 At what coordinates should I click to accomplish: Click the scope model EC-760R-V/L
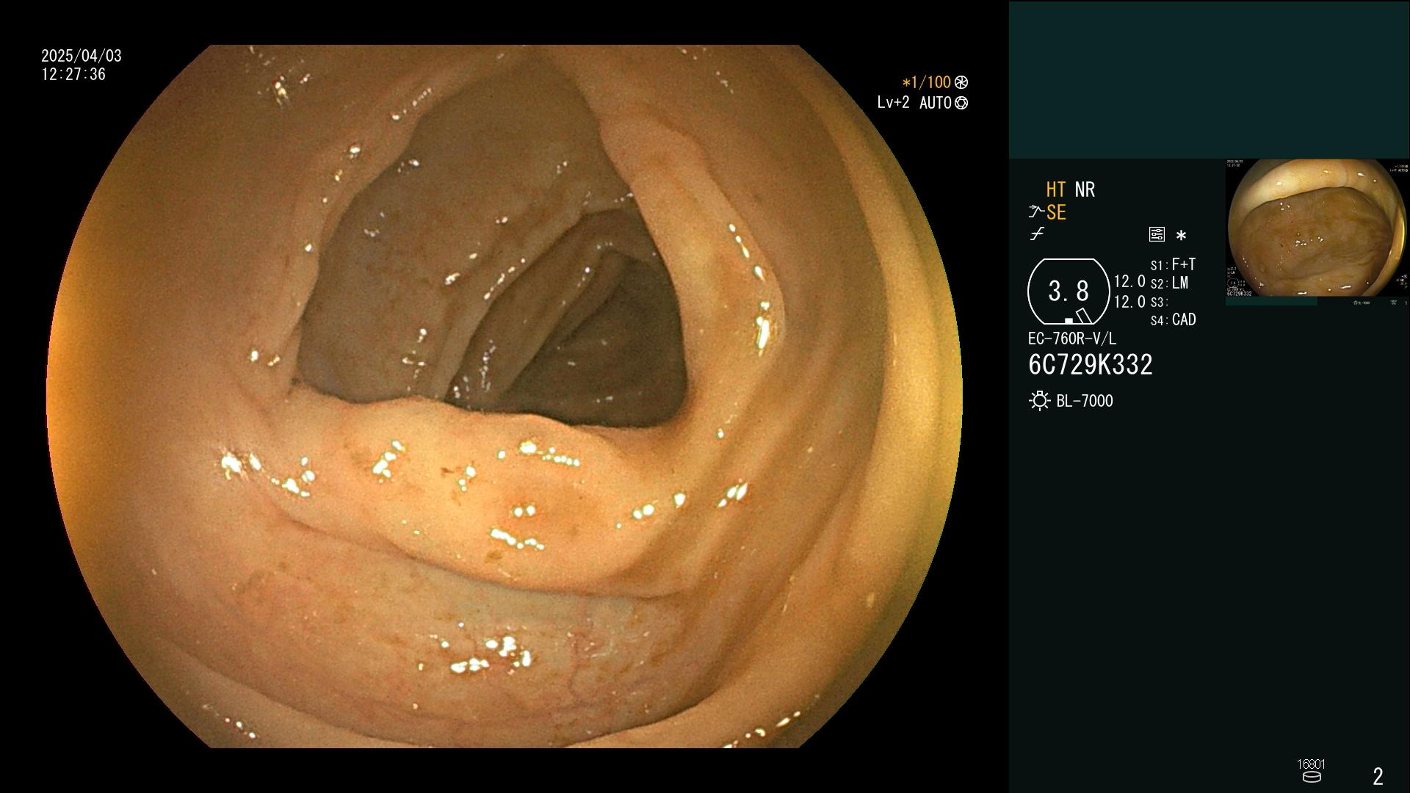(x=1071, y=339)
